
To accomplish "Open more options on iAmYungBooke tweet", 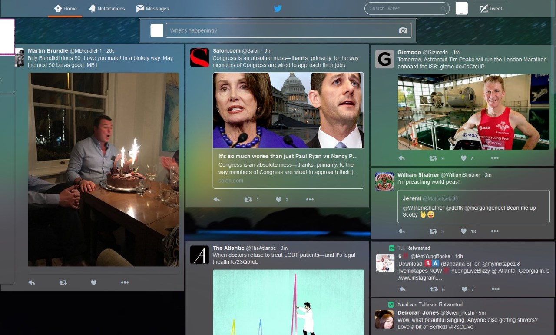I will click(x=496, y=289).
